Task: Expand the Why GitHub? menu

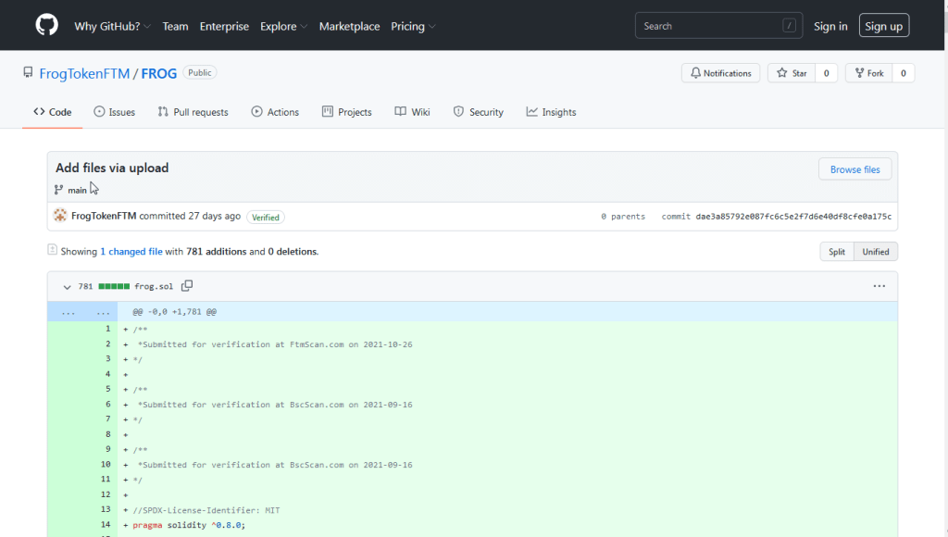Action: point(112,26)
